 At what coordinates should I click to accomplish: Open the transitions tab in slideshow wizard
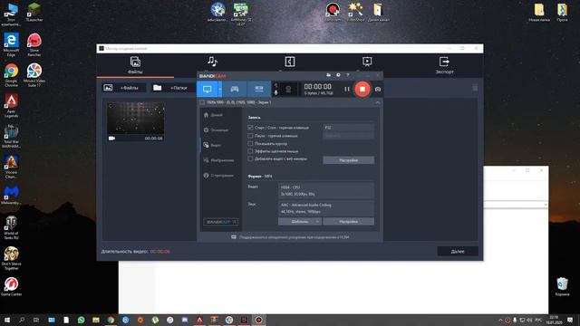coord(290,62)
